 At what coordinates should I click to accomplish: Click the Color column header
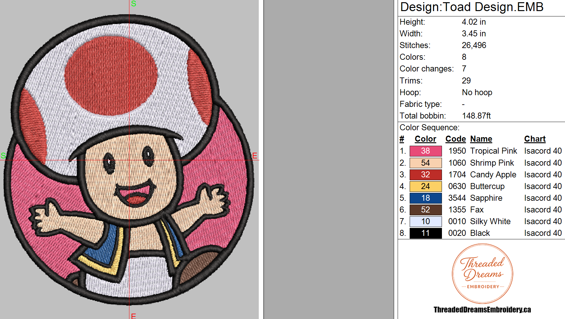pyautogui.click(x=425, y=139)
